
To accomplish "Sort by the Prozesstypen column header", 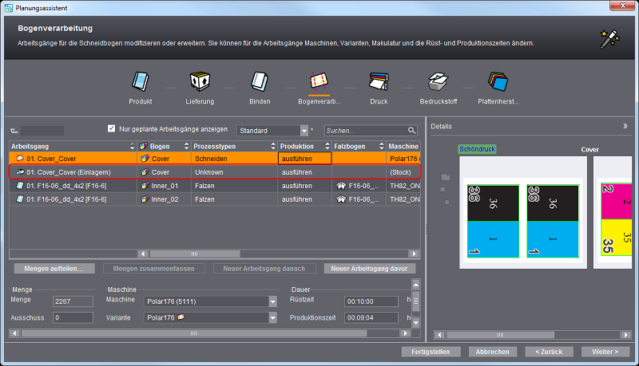I will [232, 147].
